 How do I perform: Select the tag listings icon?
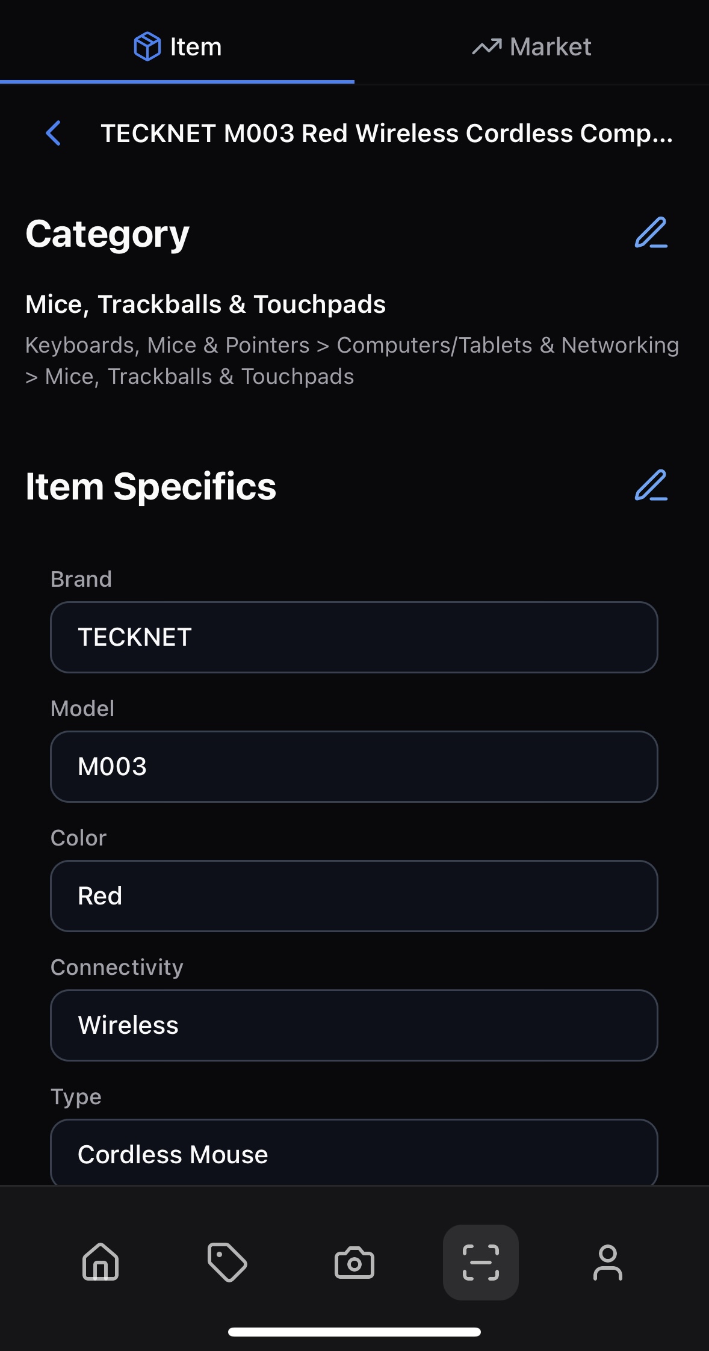click(x=227, y=1262)
